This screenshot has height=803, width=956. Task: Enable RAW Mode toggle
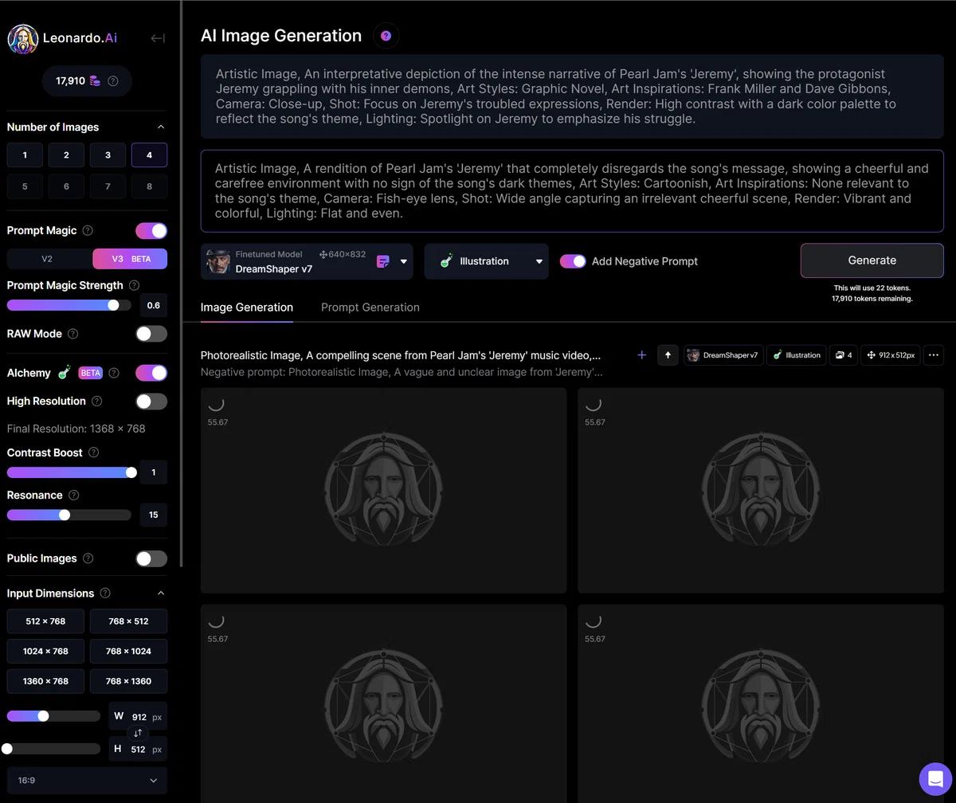coord(151,334)
